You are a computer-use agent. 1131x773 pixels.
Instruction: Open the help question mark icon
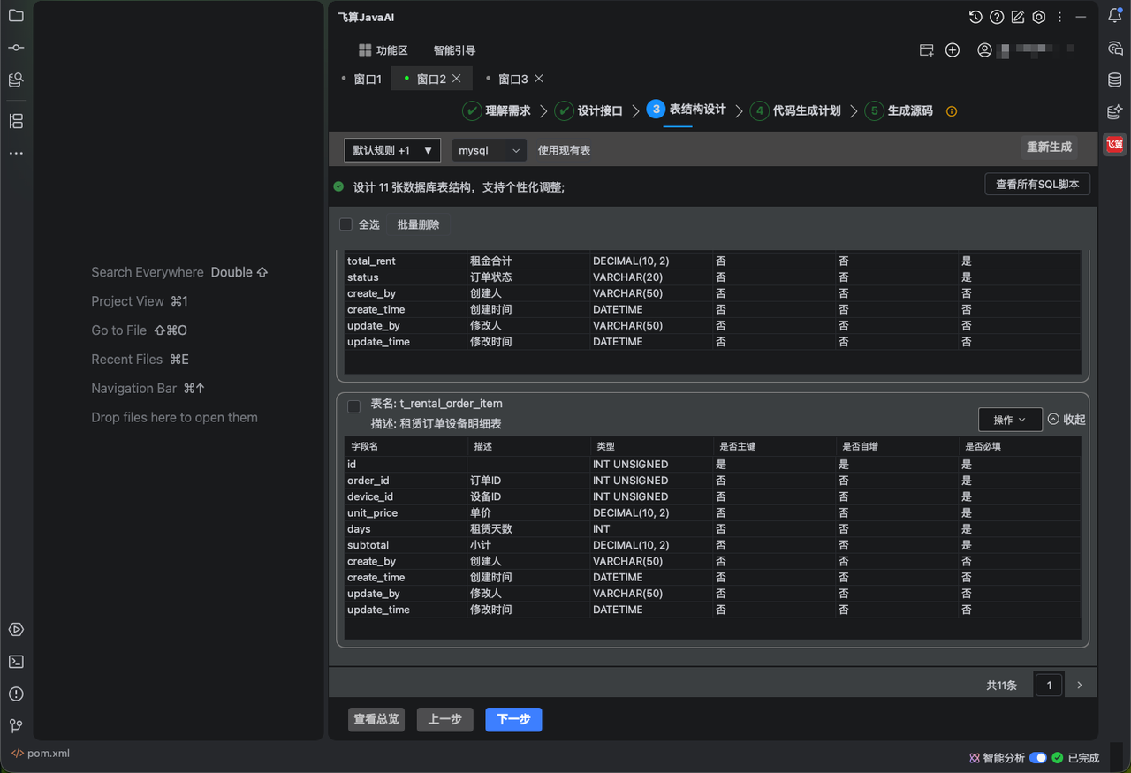[997, 17]
